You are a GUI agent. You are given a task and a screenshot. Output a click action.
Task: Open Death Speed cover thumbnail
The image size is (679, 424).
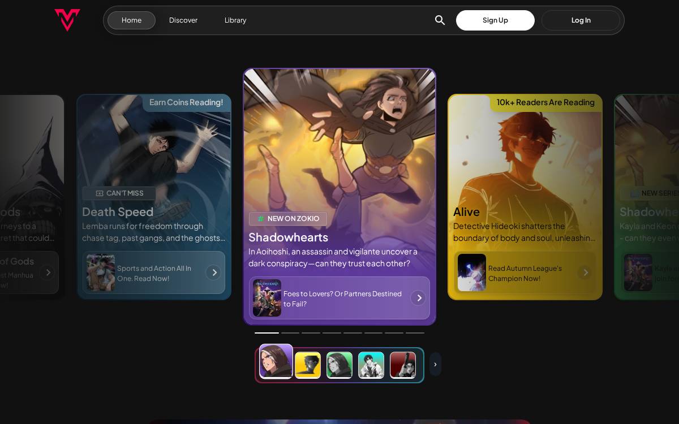pyautogui.click(x=101, y=272)
